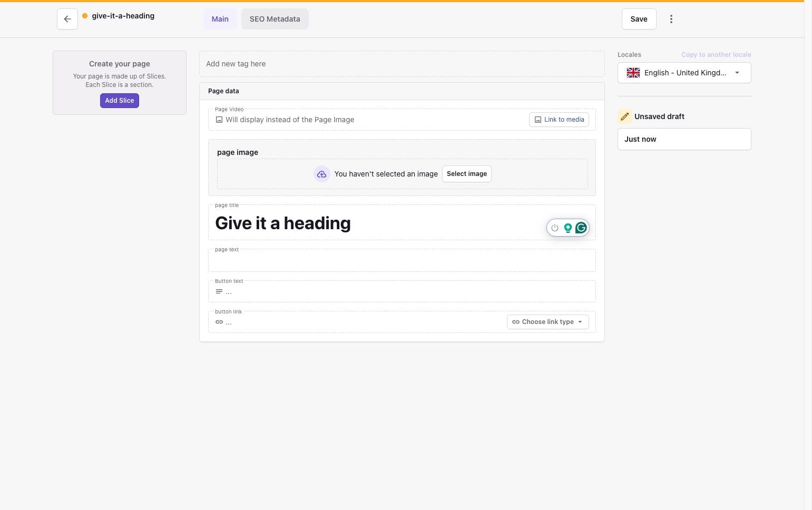Click the back arrow button
Image resolution: width=812 pixels, height=510 pixels.
(67, 19)
